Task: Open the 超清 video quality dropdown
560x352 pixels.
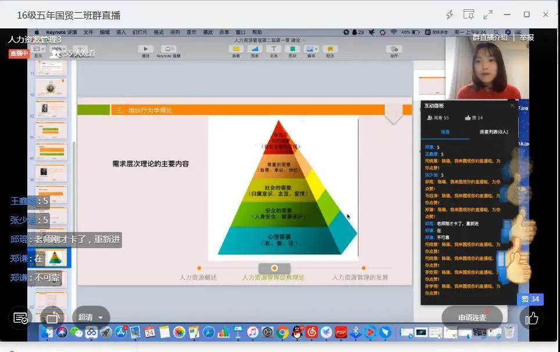Action: pos(91,317)
